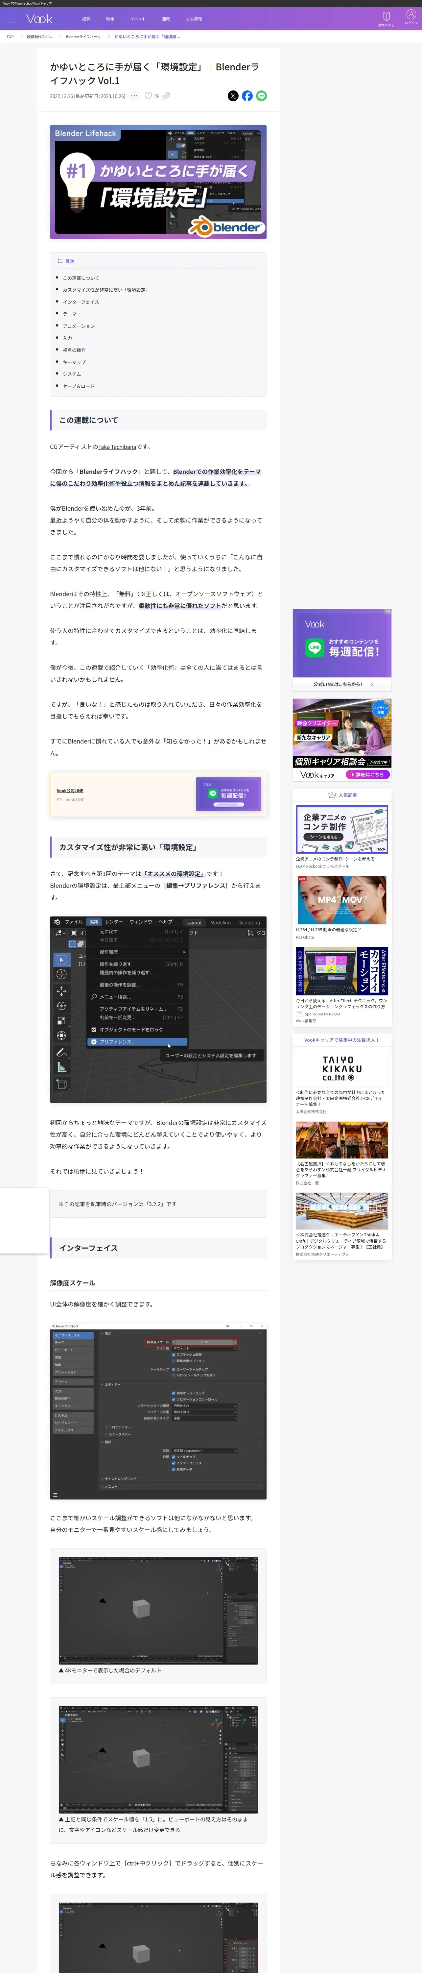Click the article's Blender Lifehack hero image
Screen dimensions: 422x1973
point(158,182)
